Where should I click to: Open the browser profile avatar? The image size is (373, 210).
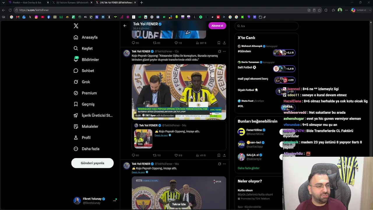click(x=340, y=10)
